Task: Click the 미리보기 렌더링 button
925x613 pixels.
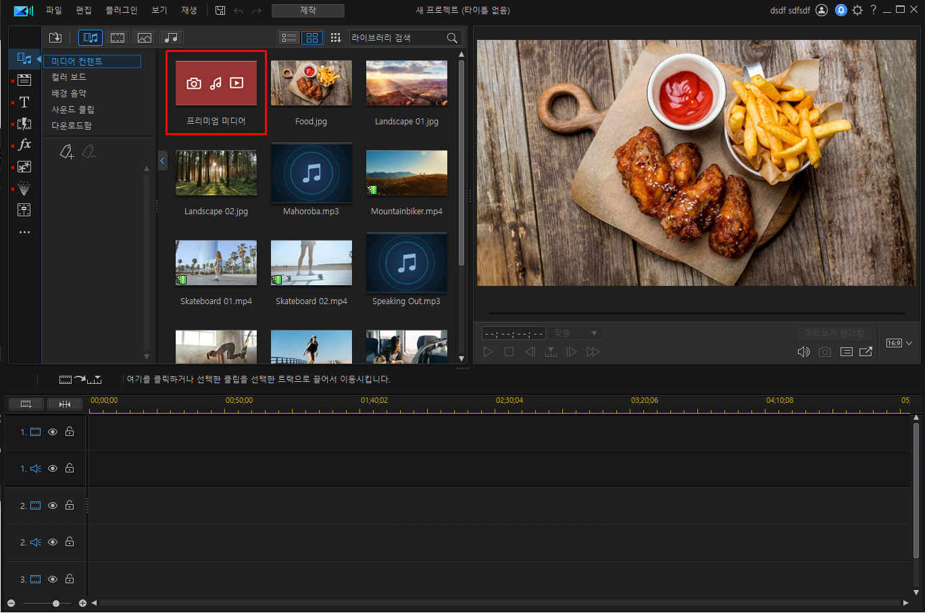Action: pyautogui.click(x=834, y=333)
